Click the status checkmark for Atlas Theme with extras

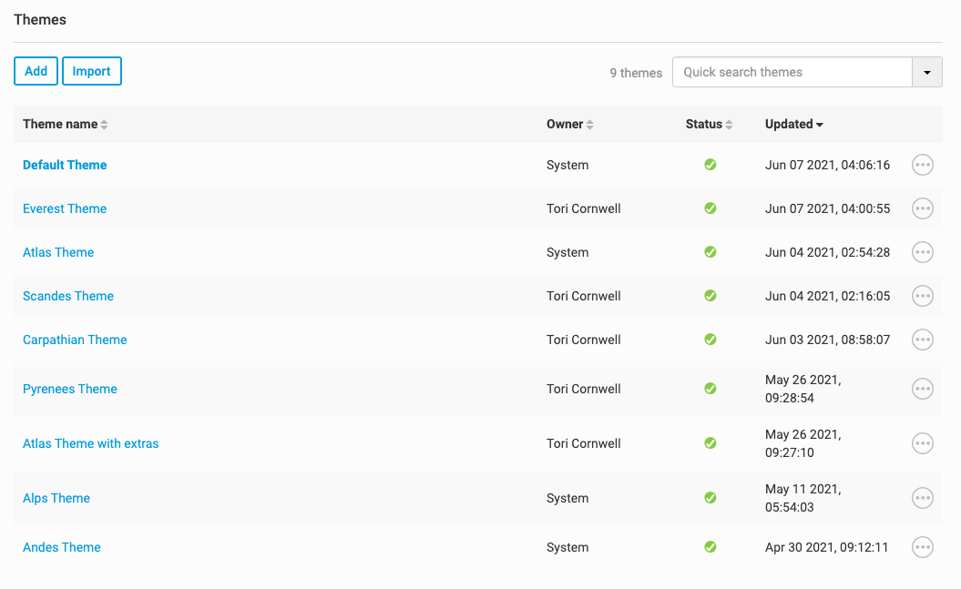pyautogui.click(x=711, y=443)
